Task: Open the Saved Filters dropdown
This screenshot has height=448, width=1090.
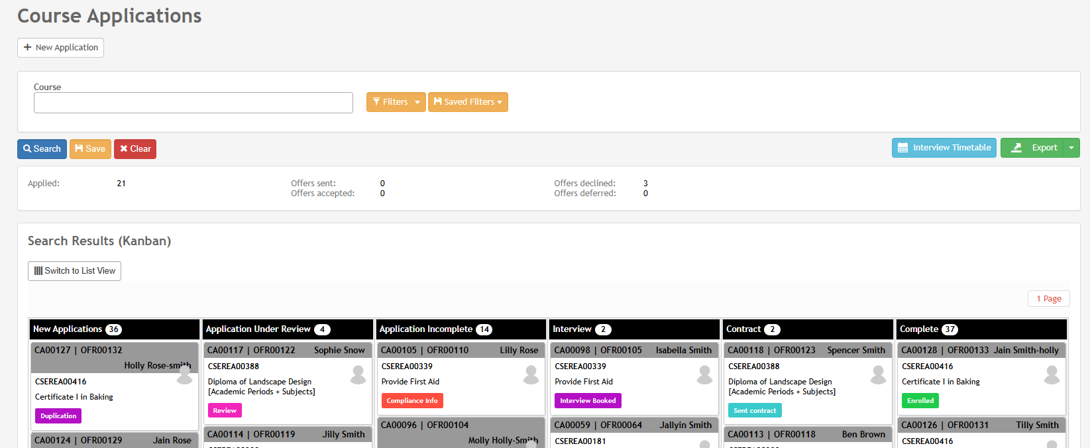Action: [x=468, y=102]
